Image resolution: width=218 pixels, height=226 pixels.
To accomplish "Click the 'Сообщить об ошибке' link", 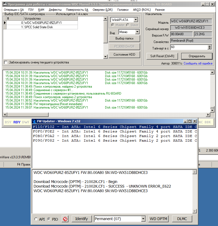I will (x=198, y=63).
